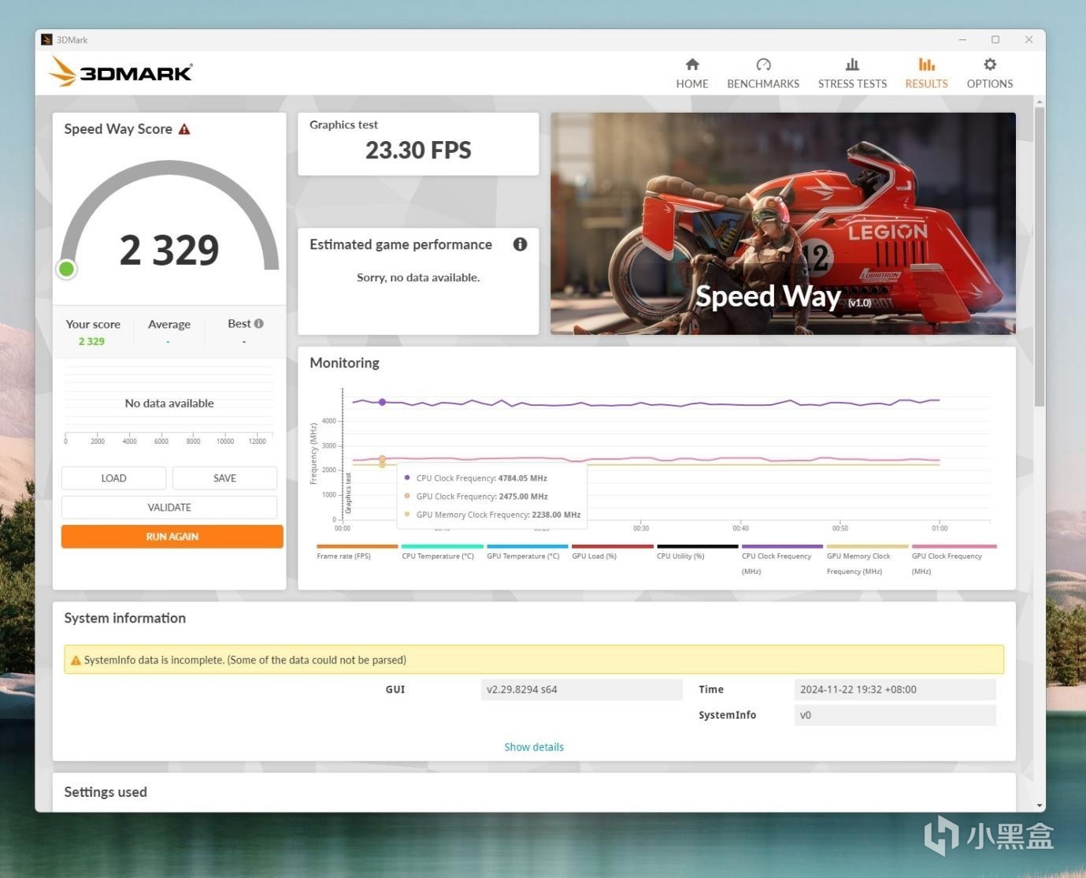Viewport: 1086px width, 878px height.
Task: Open the STRESS TESTS tab
Action: pyautogui.click(x=852, y=73)
